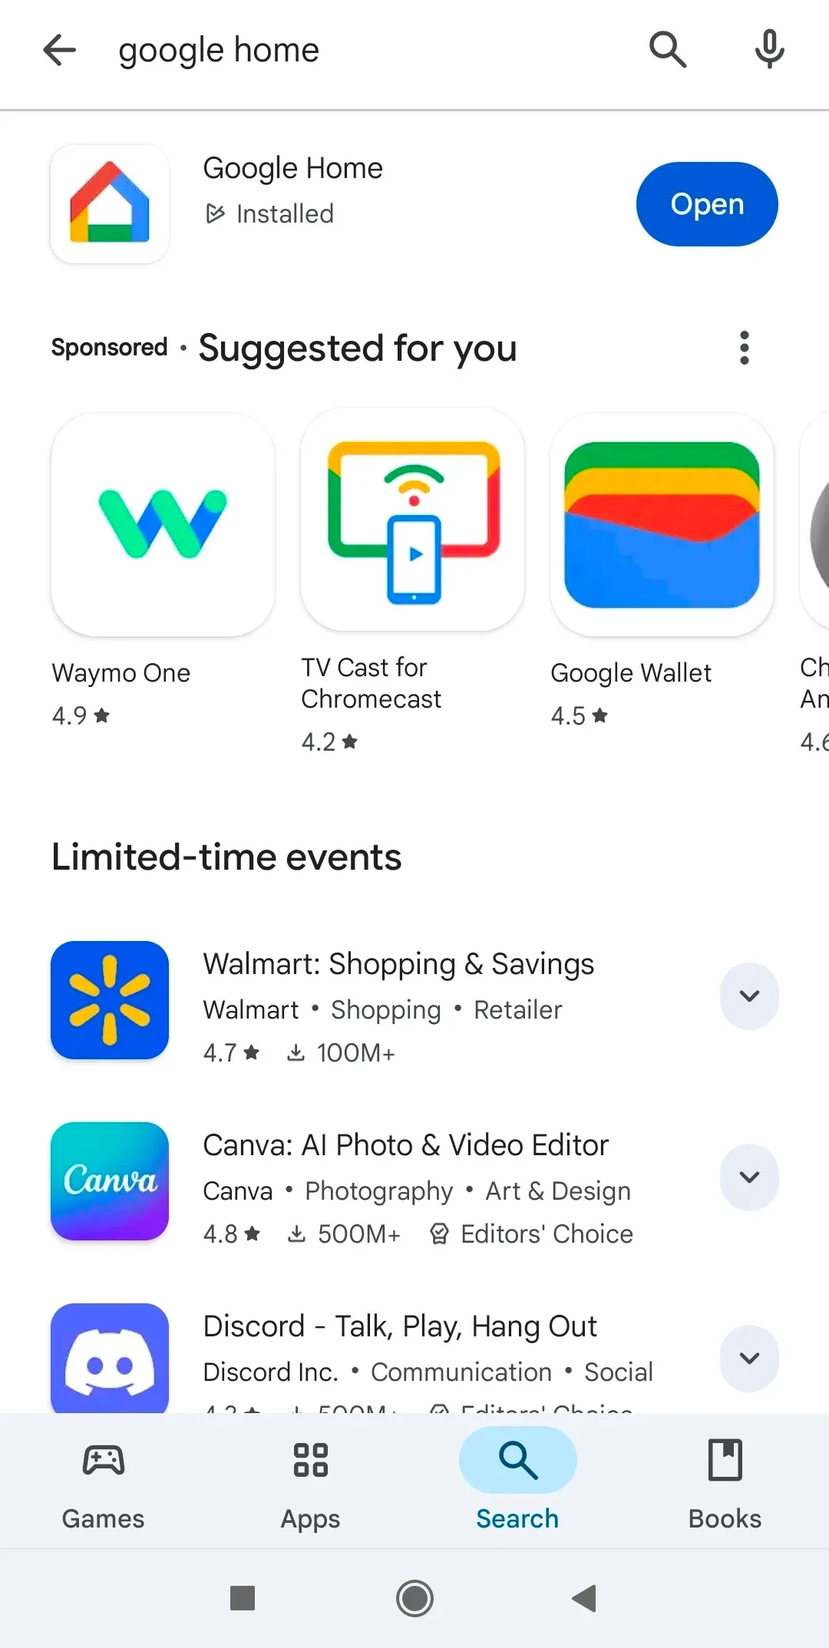The height and width of the screenshot is (1648, 829).
Task: Select the Google Wallet app icon
Action: [662, 524]
